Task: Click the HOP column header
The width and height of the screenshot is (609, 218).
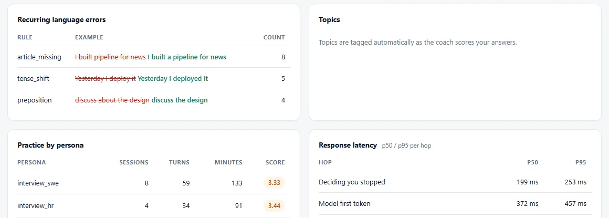Action: click(325, 162)
